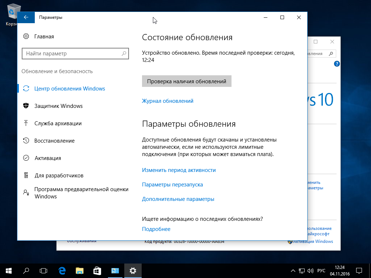Click the volume speaker tray icon
Viewport: 371px width, 278px height.
click(x=310, y=271)
